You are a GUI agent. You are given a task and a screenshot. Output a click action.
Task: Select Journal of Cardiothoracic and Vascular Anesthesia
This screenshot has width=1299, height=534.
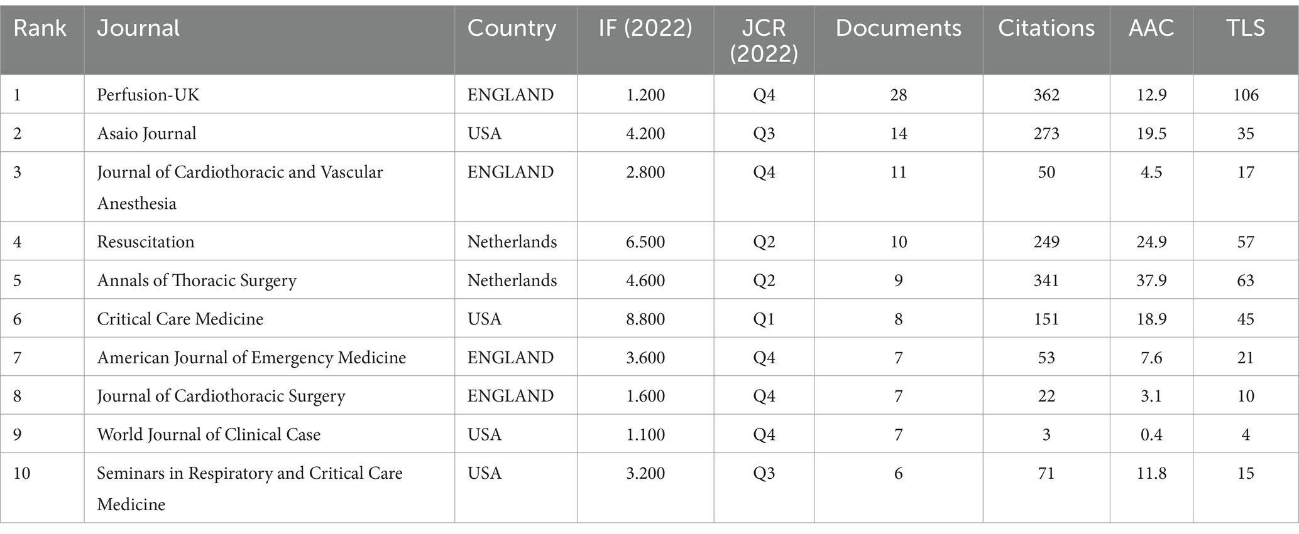click(x=239, y=188)
